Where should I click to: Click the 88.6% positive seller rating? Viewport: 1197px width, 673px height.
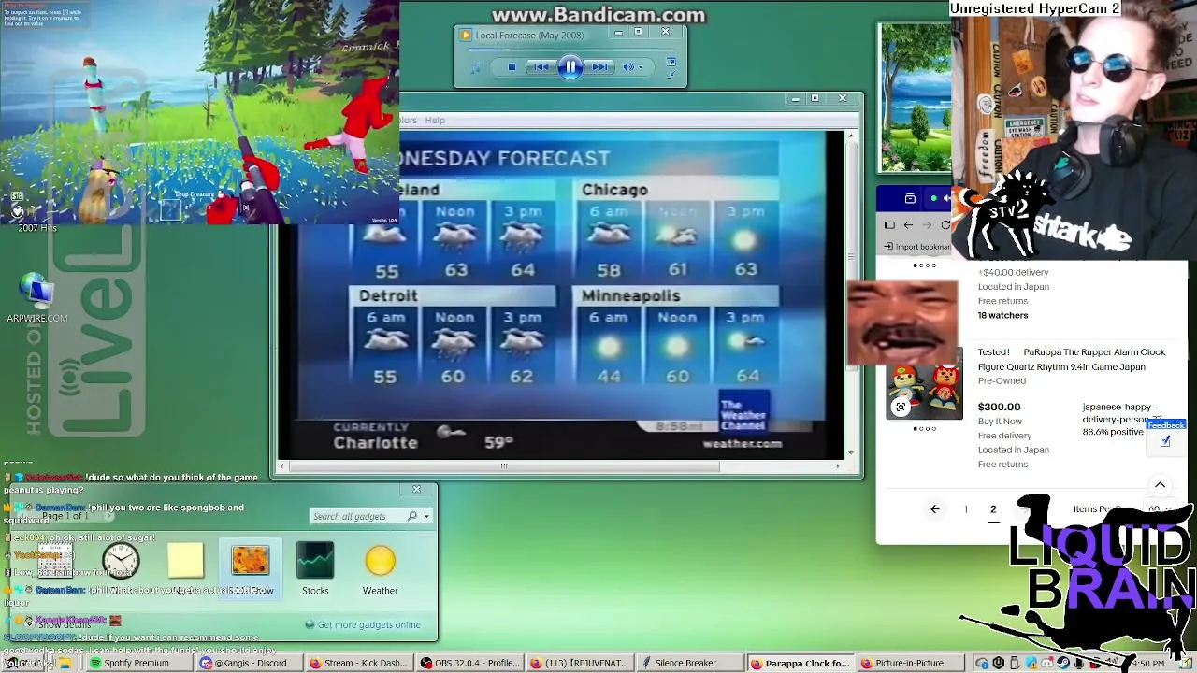pos(1113,432)
